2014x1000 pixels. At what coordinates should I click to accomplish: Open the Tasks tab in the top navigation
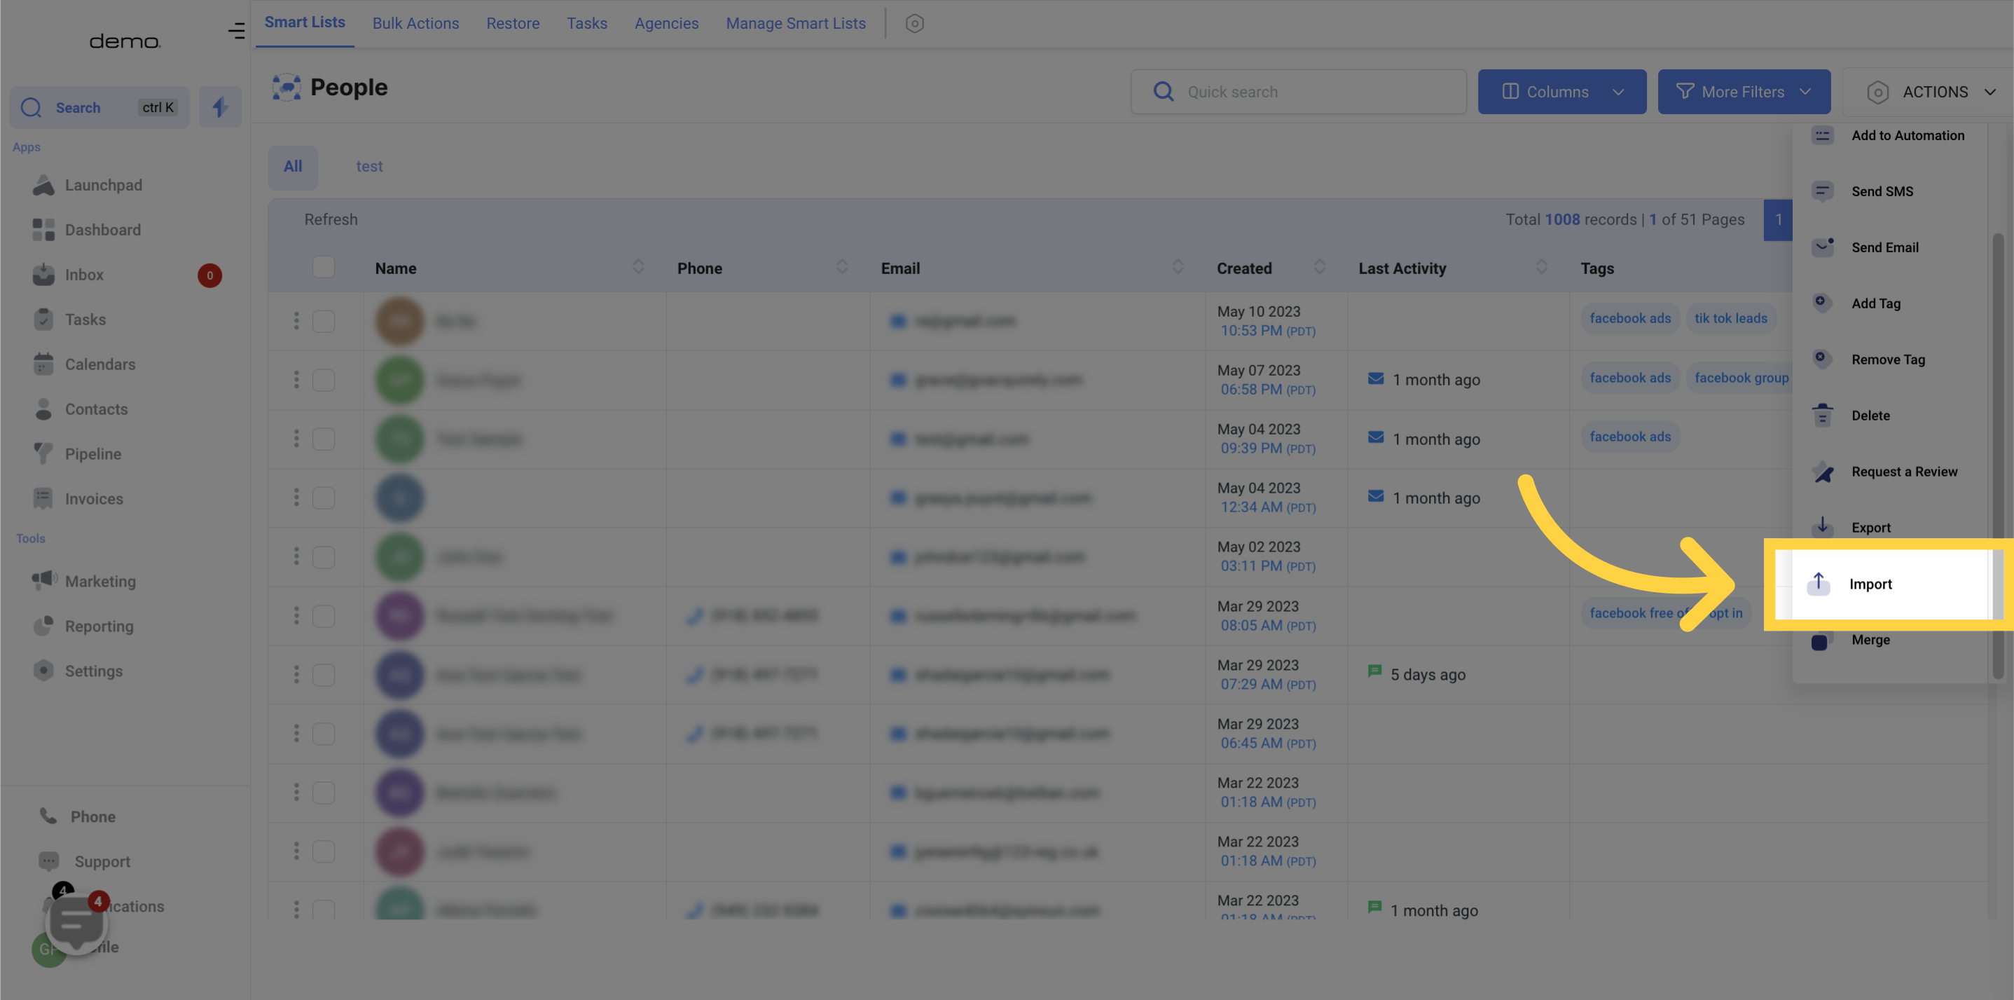587,23
